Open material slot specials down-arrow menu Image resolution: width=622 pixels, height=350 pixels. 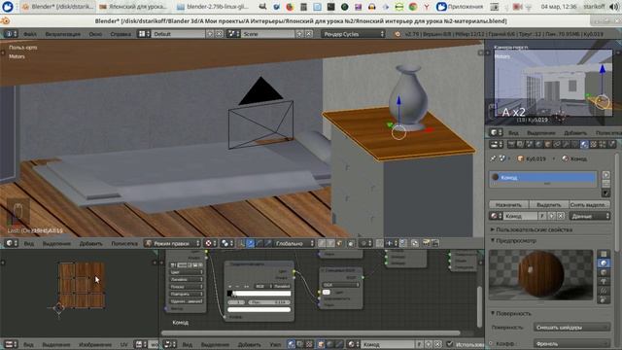[x=605, y=193]
